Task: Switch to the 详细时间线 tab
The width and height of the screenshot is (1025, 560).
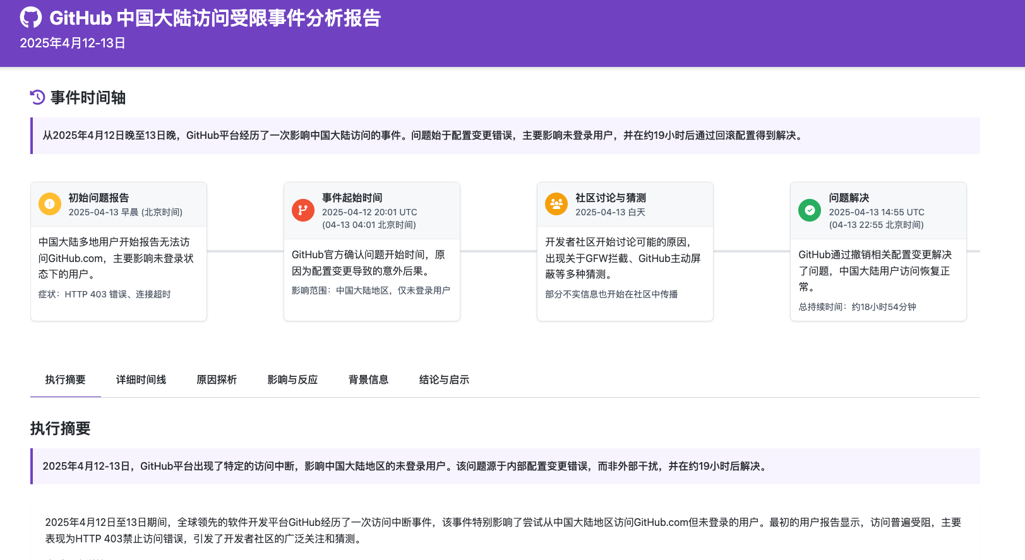Action: (x=141, y=379)
